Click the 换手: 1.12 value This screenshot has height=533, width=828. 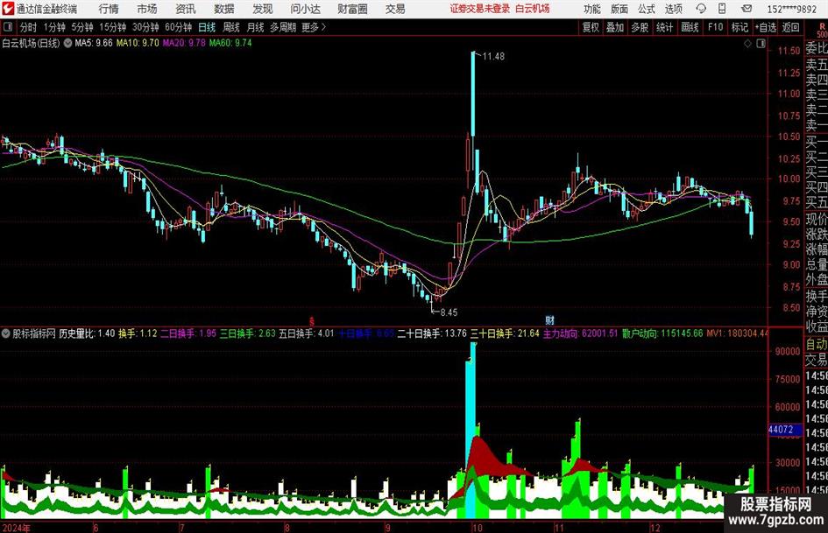138,333
